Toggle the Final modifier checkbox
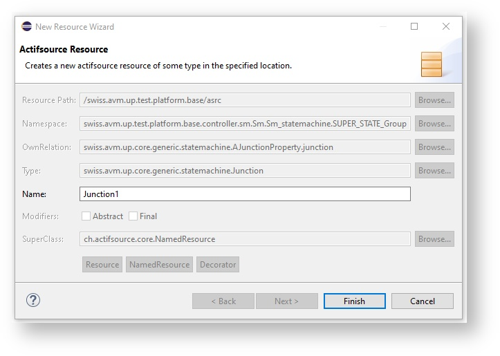 point(133,216)
